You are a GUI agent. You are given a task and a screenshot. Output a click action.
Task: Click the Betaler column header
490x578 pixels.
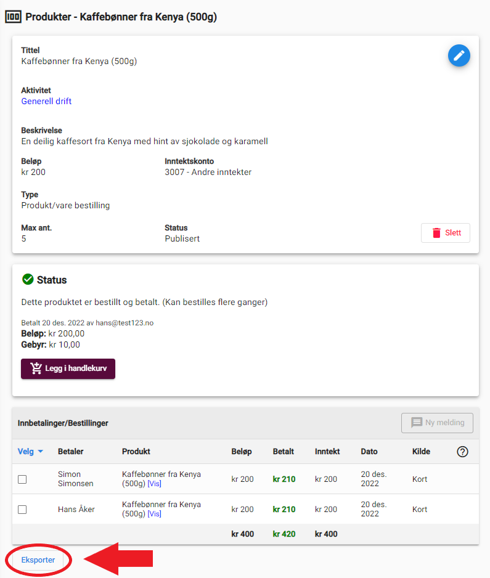click(71, 452)
